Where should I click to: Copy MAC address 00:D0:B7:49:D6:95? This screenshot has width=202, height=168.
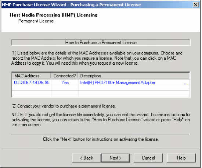click(x=32, y=83)
